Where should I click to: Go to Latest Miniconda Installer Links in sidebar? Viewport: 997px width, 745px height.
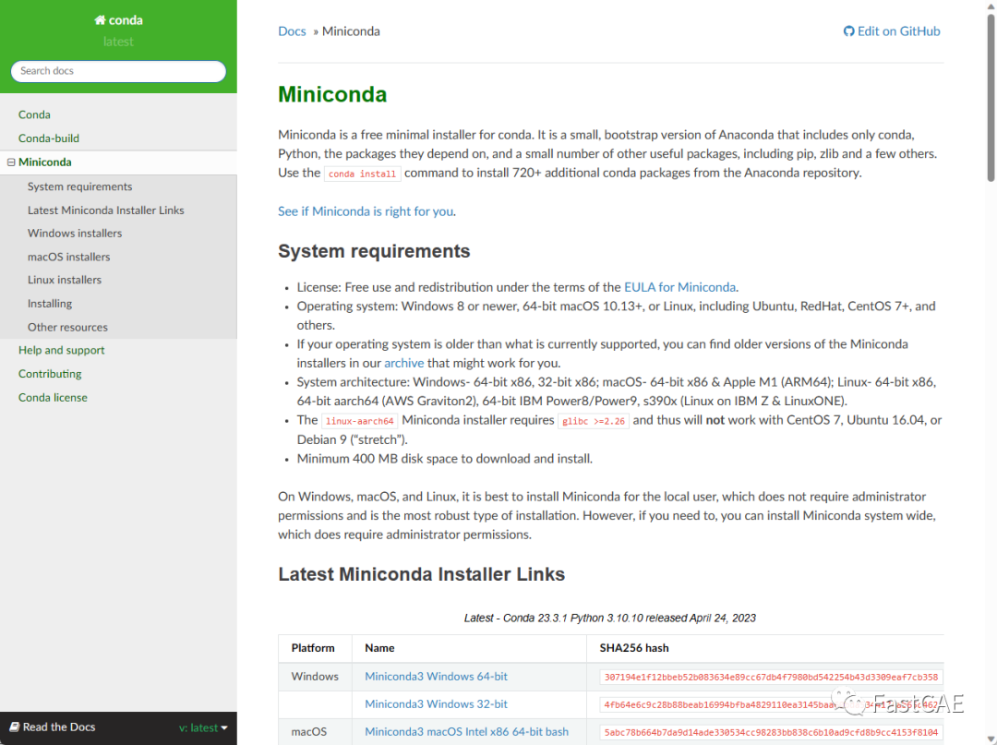(x=105, y=210)
